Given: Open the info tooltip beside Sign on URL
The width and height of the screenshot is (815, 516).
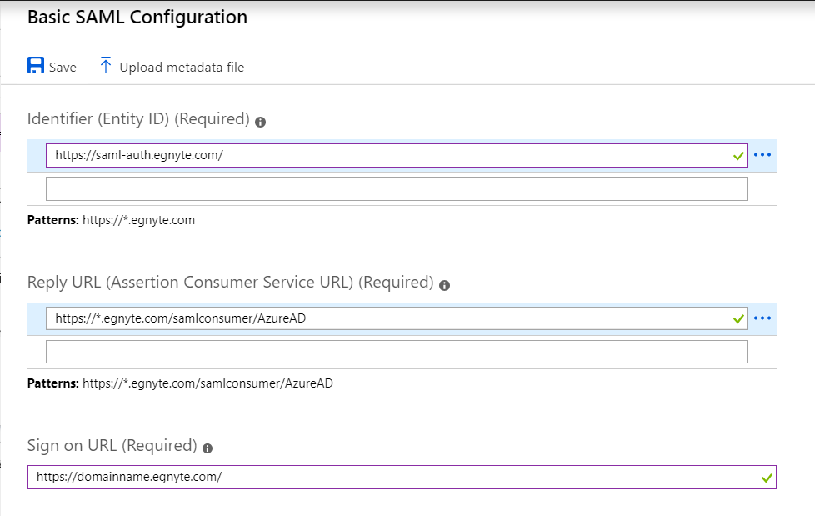Looking at the screenshot, I should point(206,448).
